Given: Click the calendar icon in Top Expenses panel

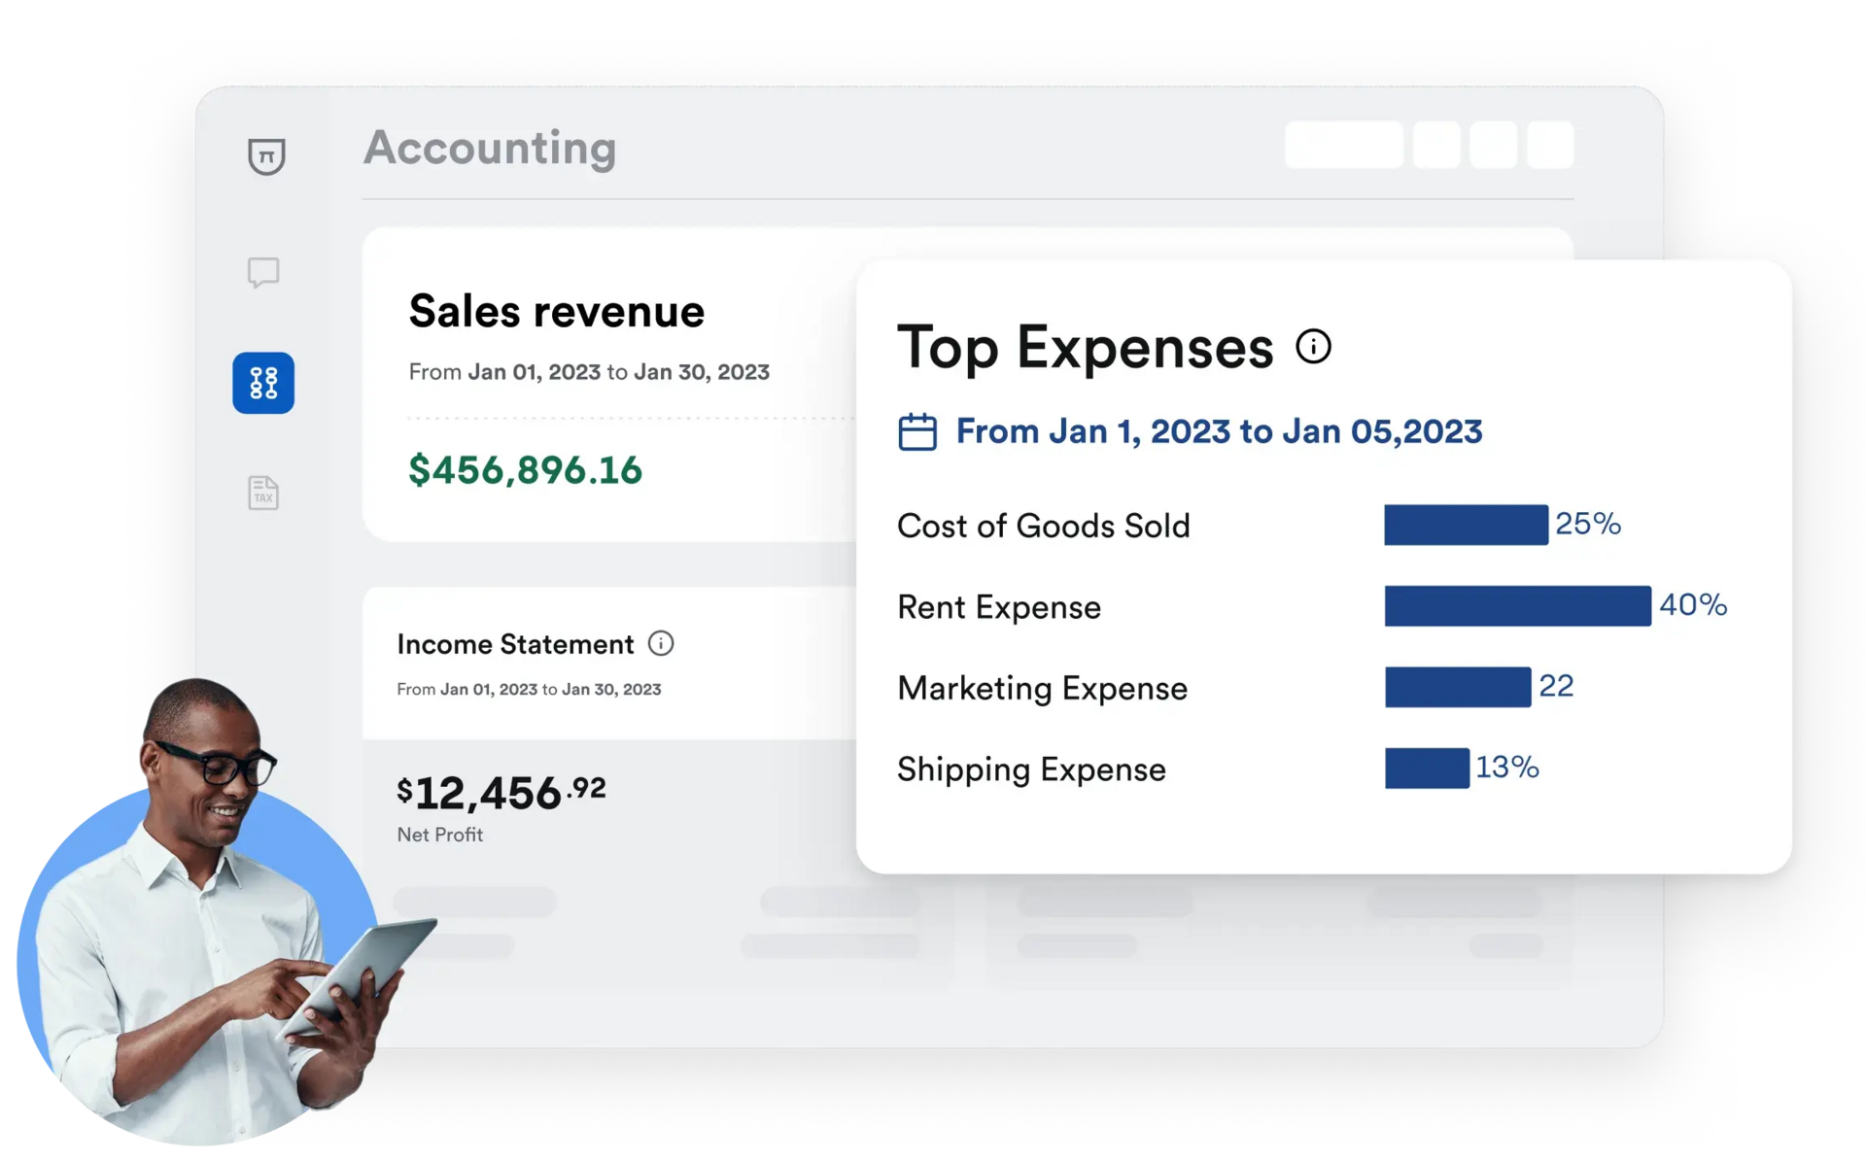Looking at the screenshot, I should coord(917,430).
